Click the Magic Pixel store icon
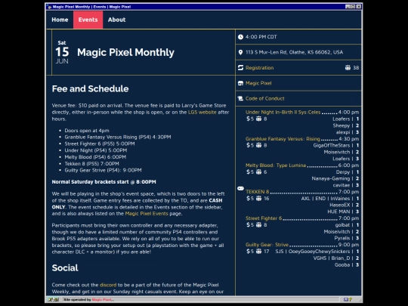 [x=240, y=83]
